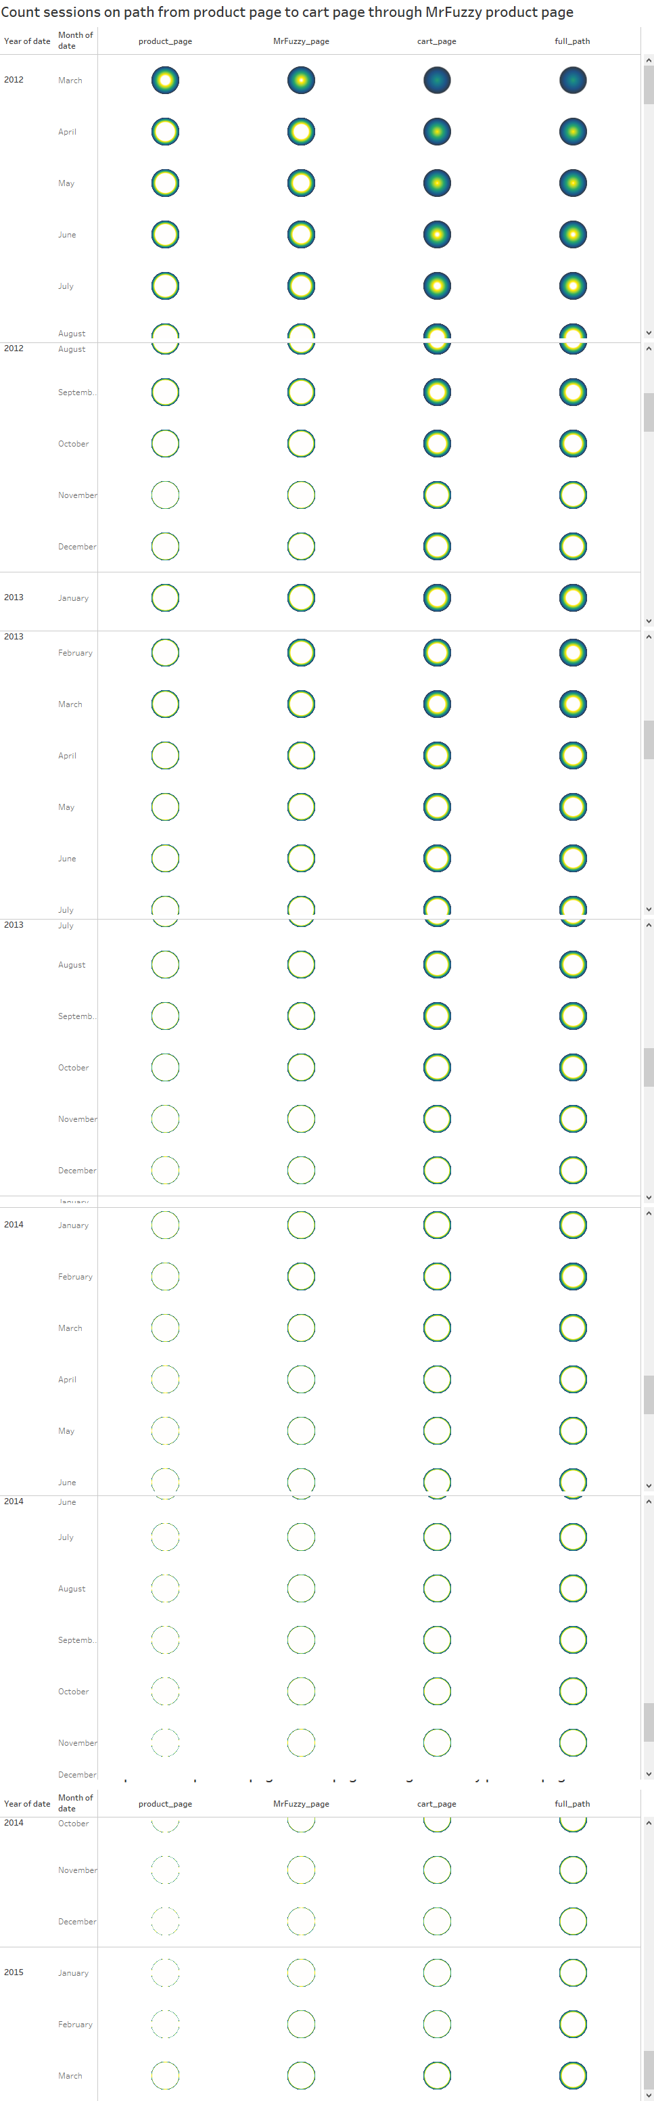Click scrollbar thumb beside the March 2012 row
This screenshot has height=2101, width=654.
coord(649,85)
